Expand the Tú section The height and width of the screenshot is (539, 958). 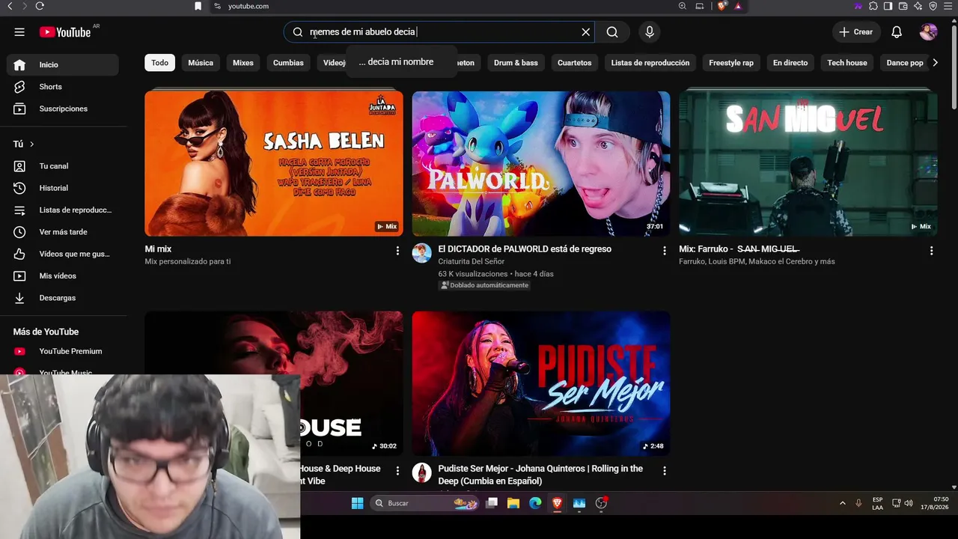click(x=24, y=144)
